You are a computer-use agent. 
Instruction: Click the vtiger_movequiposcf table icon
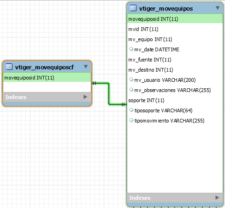coord(9,67)
